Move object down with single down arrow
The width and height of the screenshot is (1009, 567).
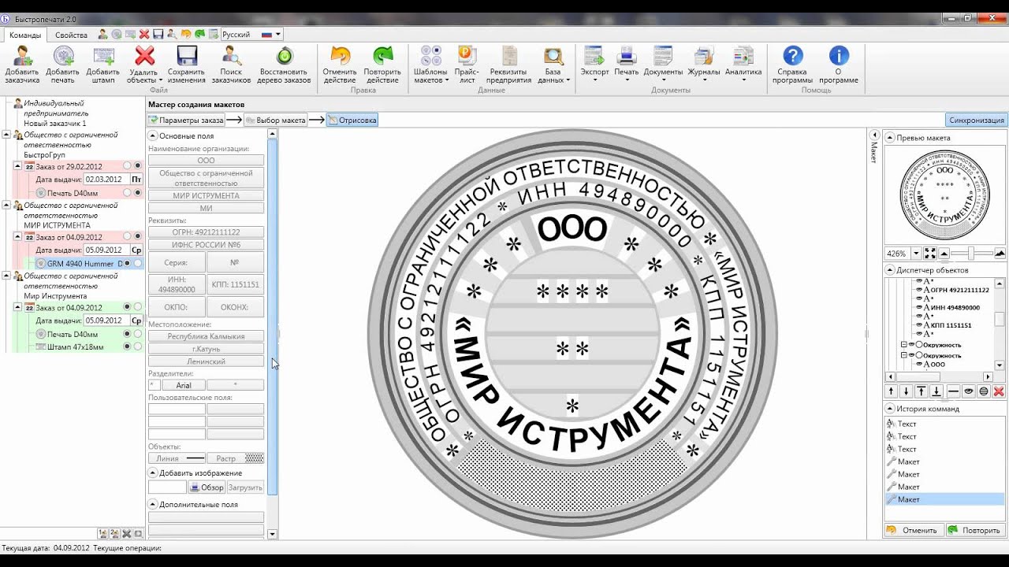point(907,391)
